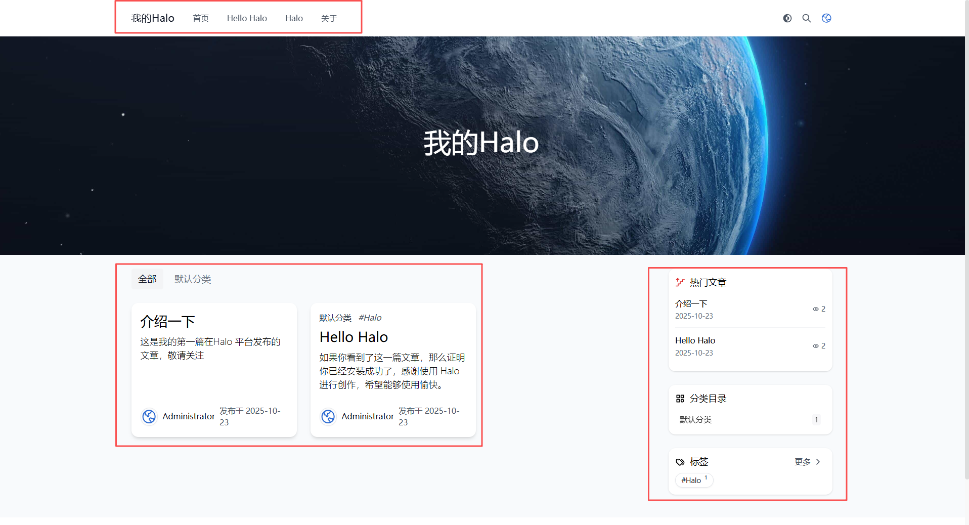Click Administrator avatar on Hello Halo card
This screenshot has width=969, height=525.
click(328, 416)
